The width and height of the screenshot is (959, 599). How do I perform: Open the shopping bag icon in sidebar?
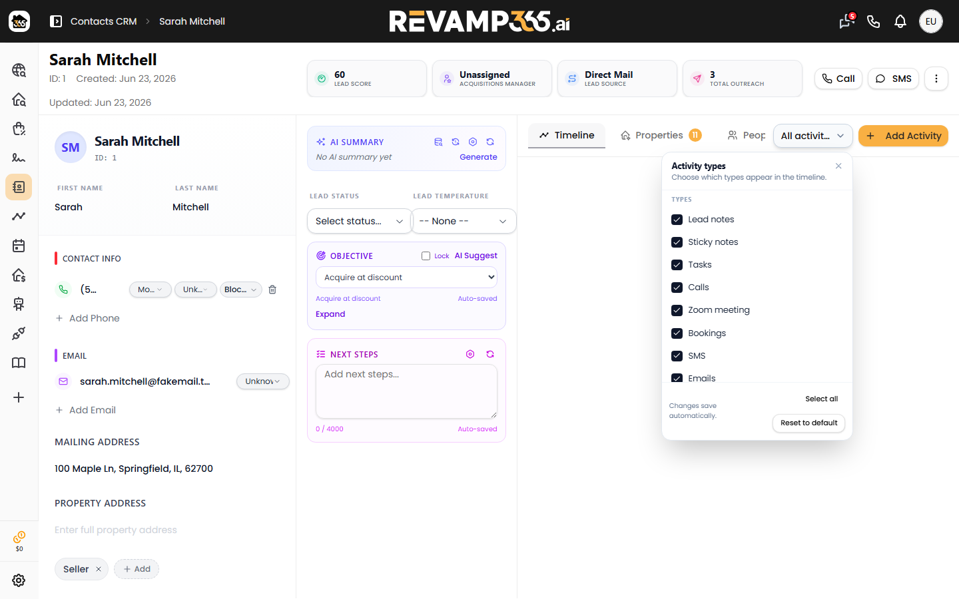coord(19,128)
